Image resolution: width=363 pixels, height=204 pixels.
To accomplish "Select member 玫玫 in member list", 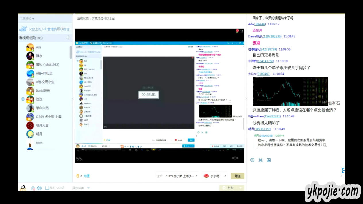I will pos(39,99).
